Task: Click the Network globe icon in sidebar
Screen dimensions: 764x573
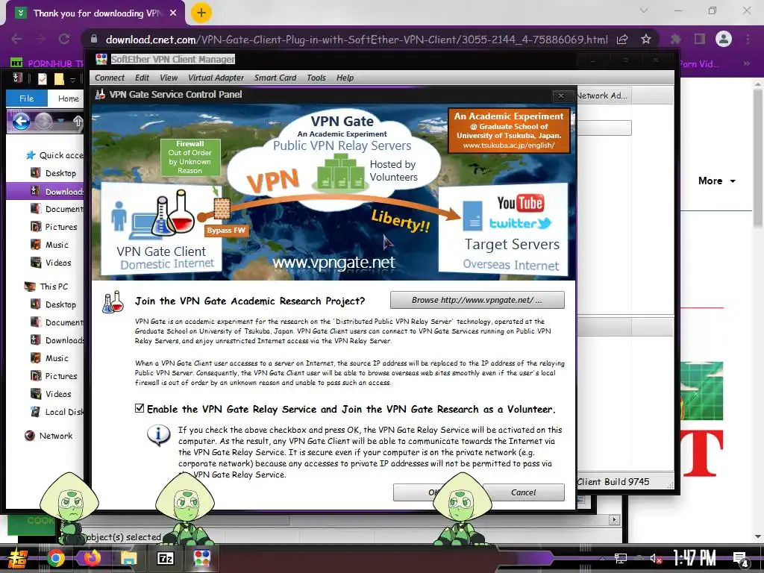Action: [30, 436]
